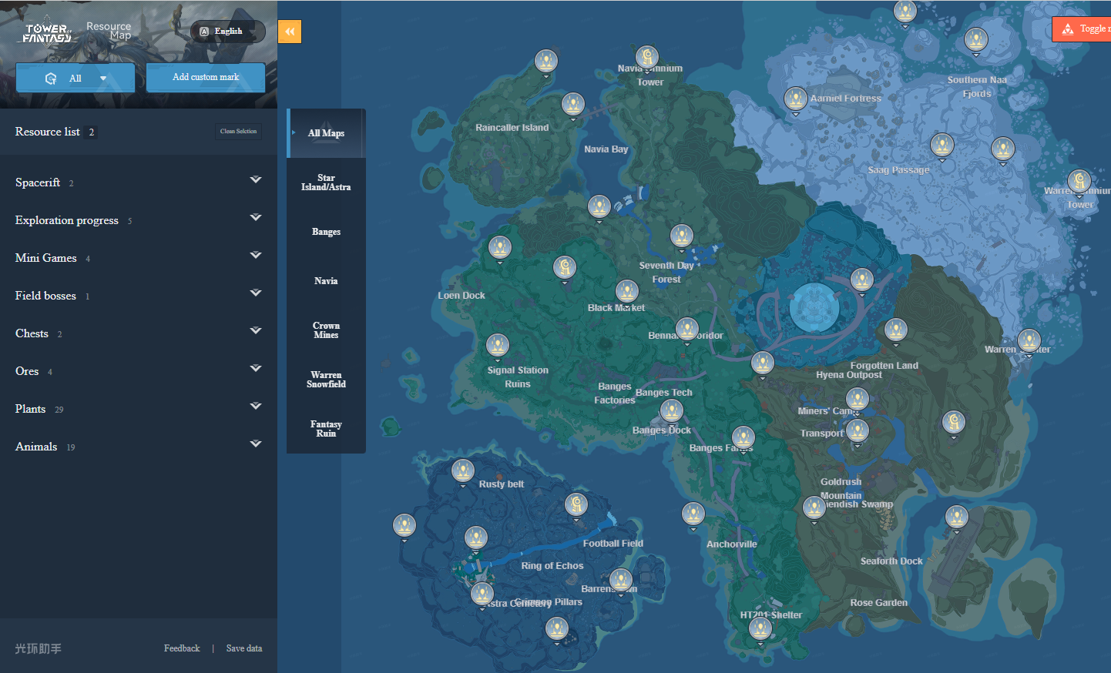Select the Fantasy Ruin map tab
1111x673 pixels.
coord(326,429)
